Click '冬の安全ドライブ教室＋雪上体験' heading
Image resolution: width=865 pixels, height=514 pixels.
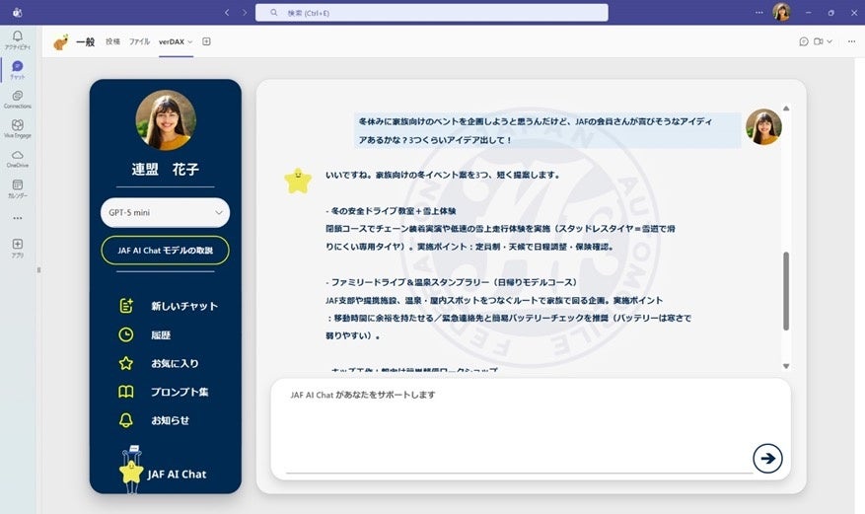click(x=394, y=211)
